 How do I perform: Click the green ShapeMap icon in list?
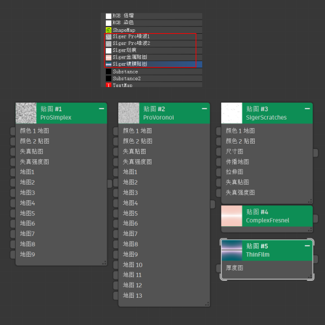(x=109, y=30)
